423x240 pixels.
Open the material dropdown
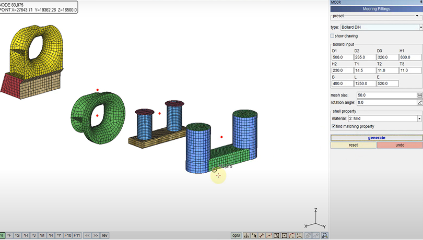point(419,119)
